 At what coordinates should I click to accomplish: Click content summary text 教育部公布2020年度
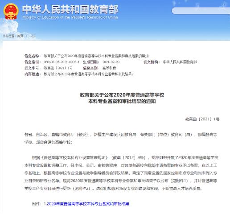(89, 74)
